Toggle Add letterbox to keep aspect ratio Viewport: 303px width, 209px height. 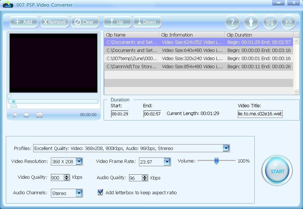pos(100,192)
